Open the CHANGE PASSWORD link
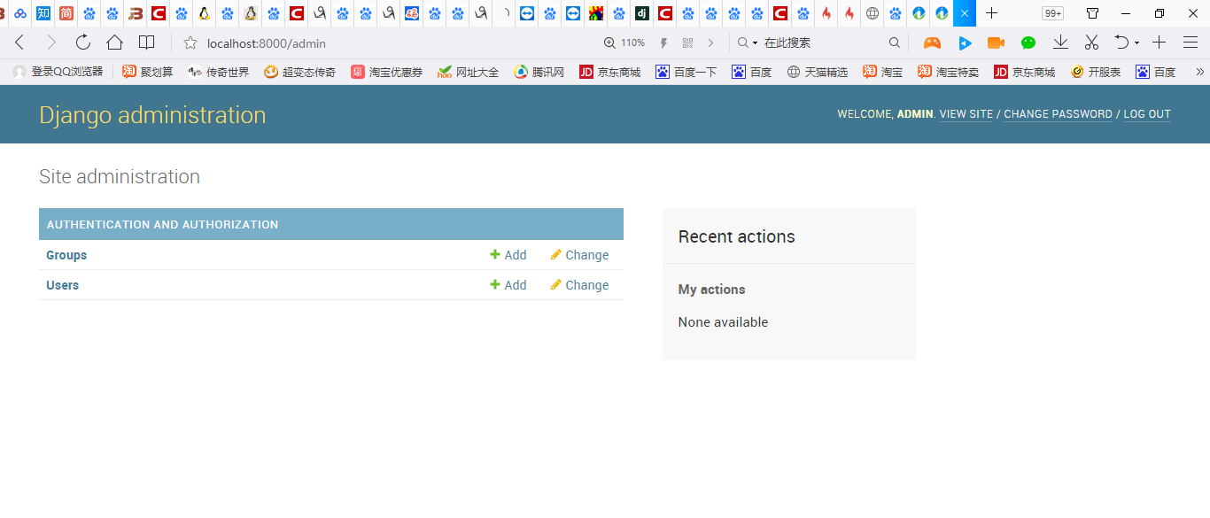Image resolution: width=1210 pixels, height=518 pixels. click(x=1058, y=114)
